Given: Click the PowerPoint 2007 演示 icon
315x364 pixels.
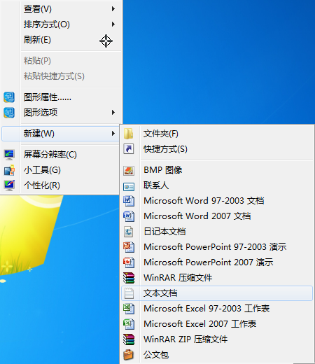Looking at the screenshot, I should tap(129, 262).
